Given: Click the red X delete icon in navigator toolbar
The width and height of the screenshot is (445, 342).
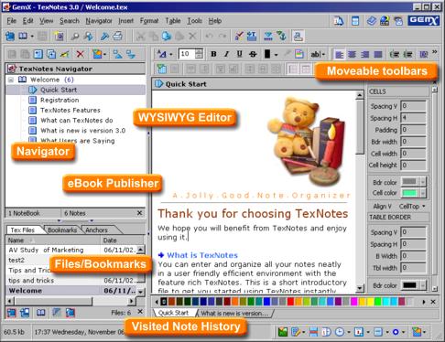Looking at the screenshot, I should point(81,54).
